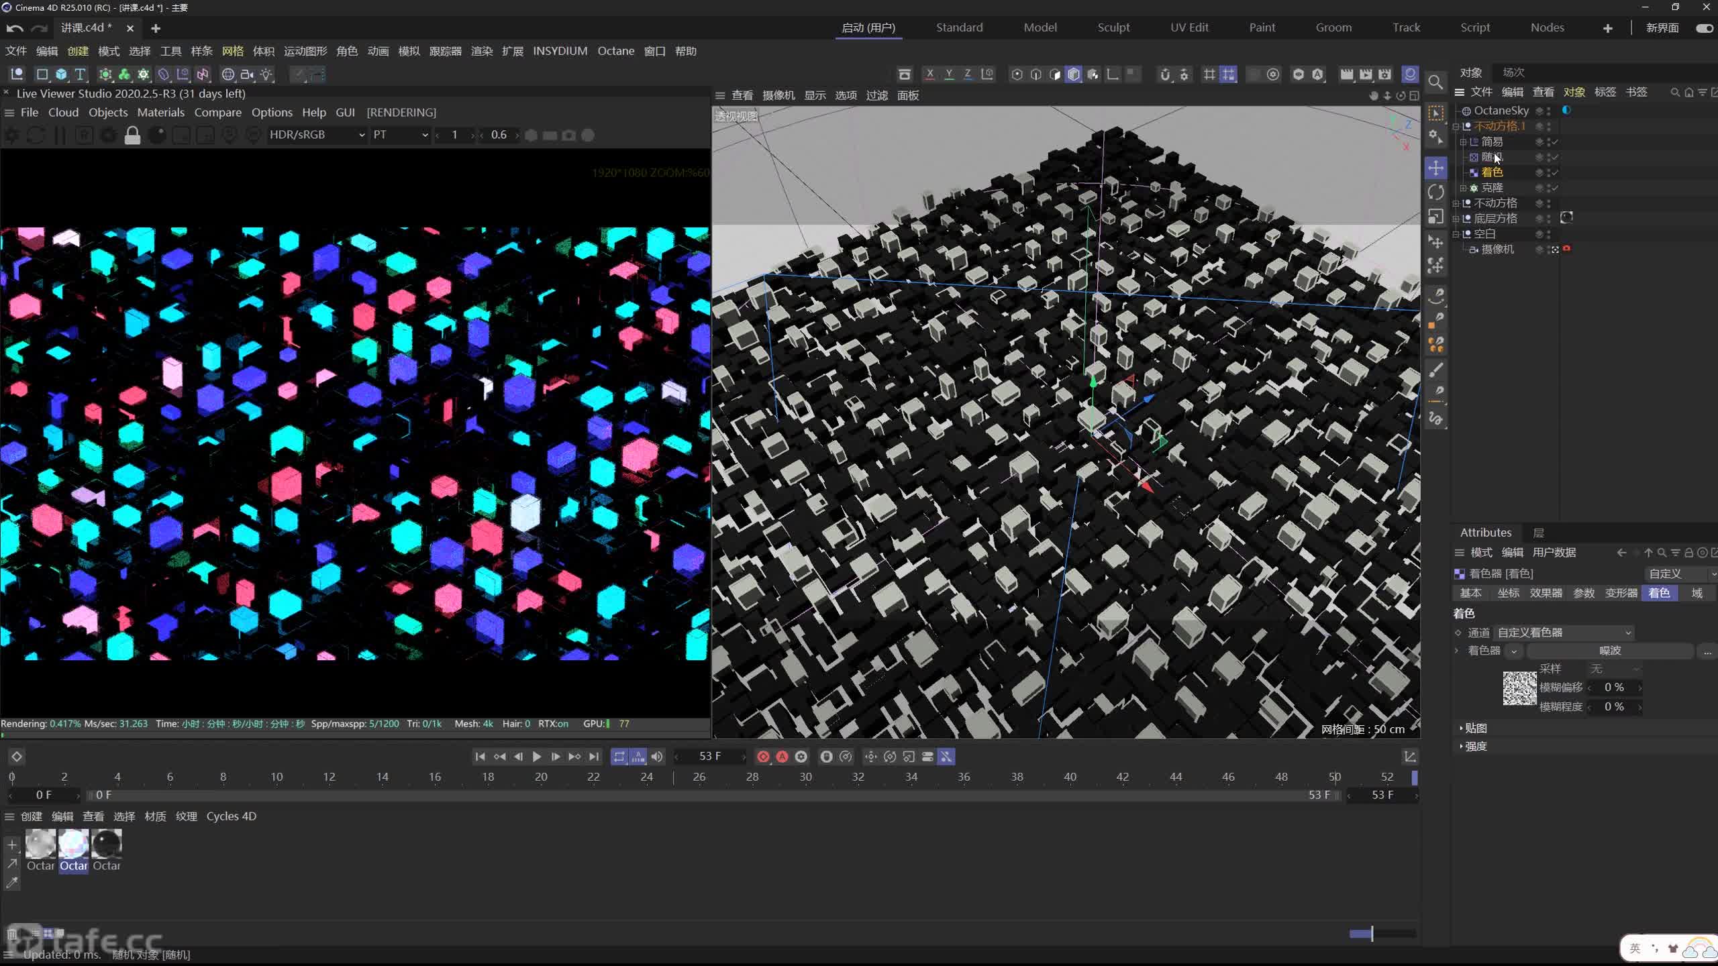Click the undo arrow icon
The width and height of the screenshot is (1718, 966).
15,28
